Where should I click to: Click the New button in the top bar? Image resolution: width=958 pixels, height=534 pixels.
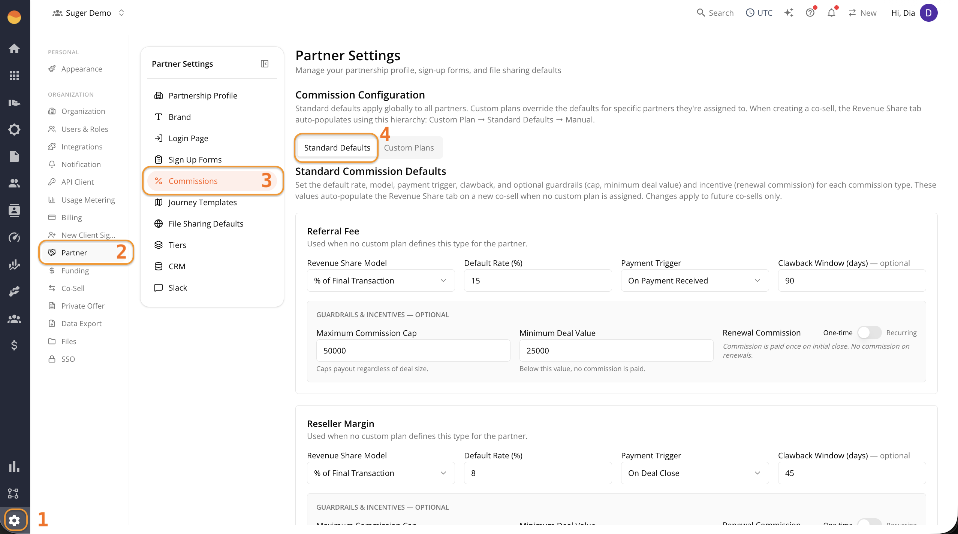click(862, 13)
